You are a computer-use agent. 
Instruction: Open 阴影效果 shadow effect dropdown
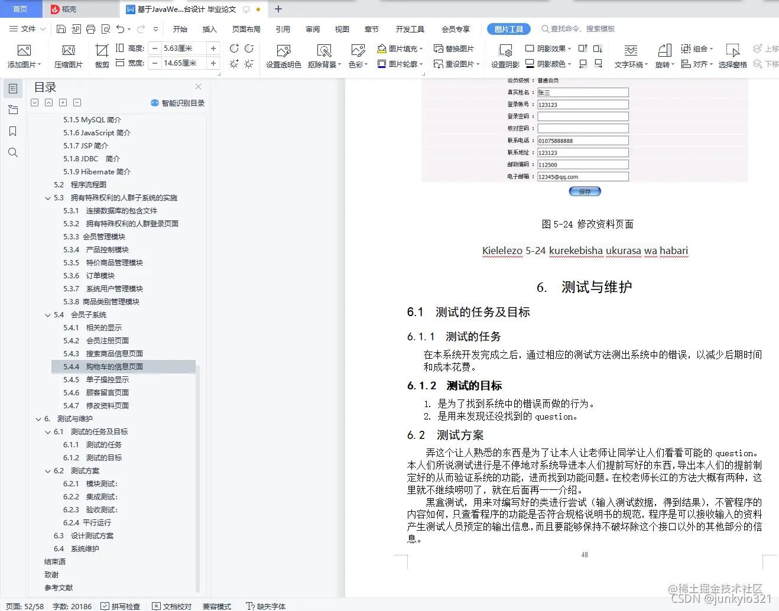(x=548, y=48)
